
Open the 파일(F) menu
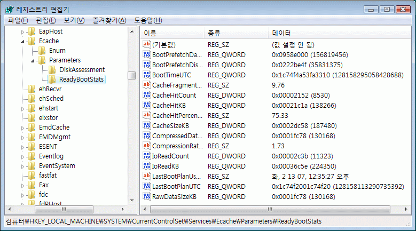pos(18,20)
